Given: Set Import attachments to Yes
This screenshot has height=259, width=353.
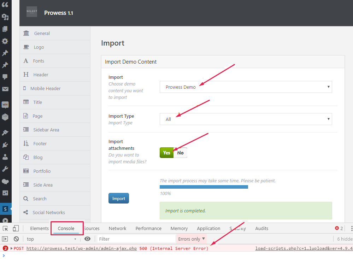Looking at the screenshot, I should coord(167,153).
